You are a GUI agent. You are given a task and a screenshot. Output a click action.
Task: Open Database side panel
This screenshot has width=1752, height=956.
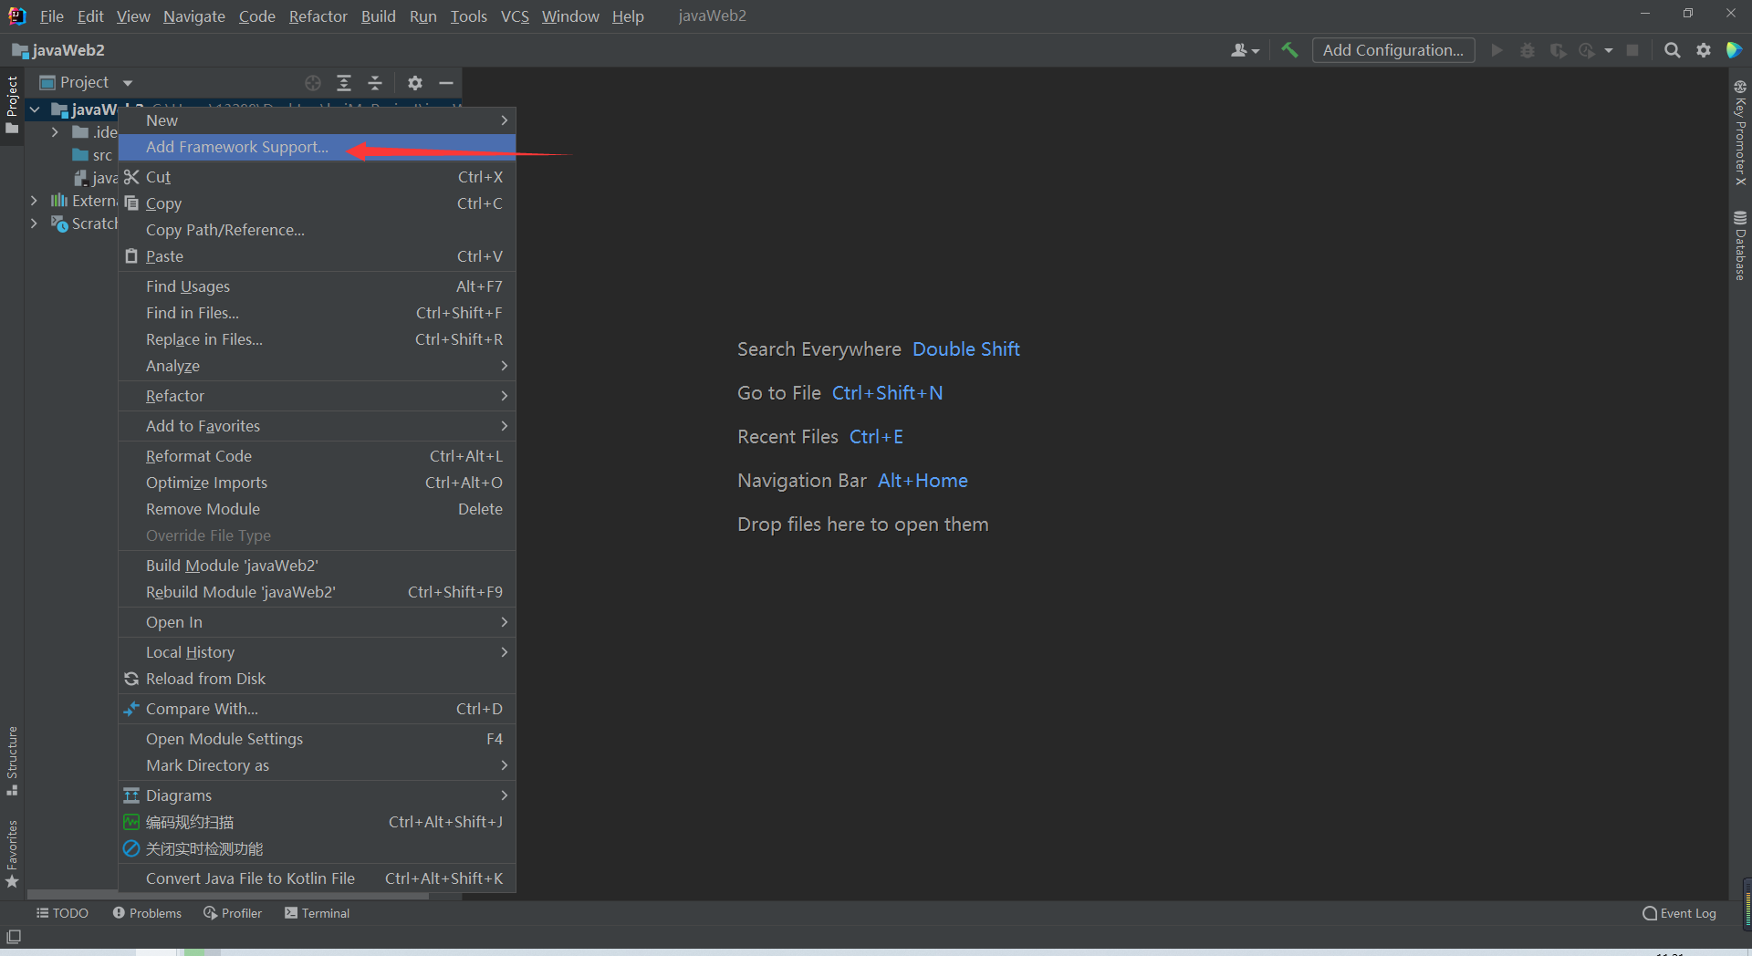click(1740, 245)
